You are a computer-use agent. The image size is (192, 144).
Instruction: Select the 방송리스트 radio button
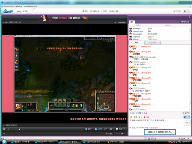coord(91,11)
